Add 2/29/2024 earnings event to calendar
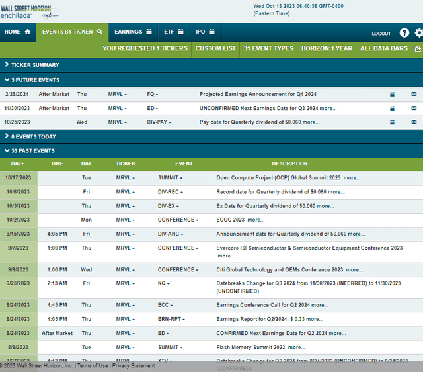This screenshot has height=372, width=423. pos(392,94)
